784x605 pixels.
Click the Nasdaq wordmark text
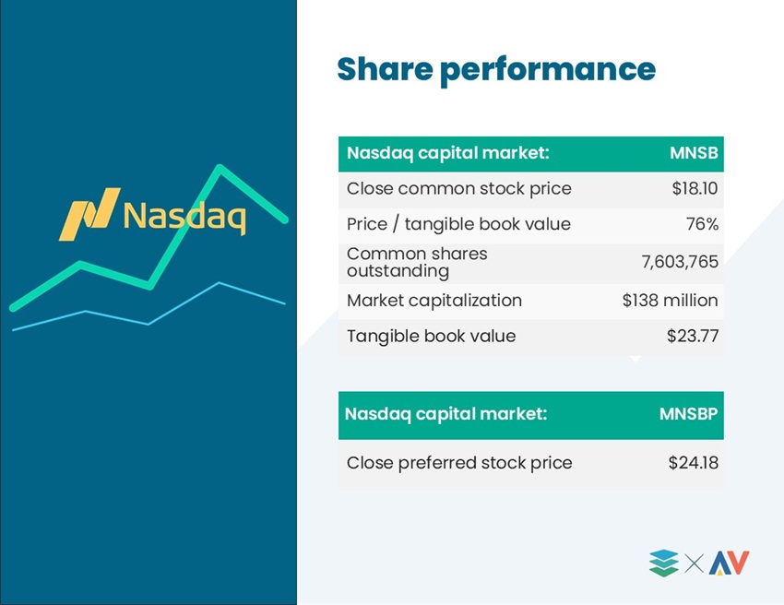(x=184, y=217)
